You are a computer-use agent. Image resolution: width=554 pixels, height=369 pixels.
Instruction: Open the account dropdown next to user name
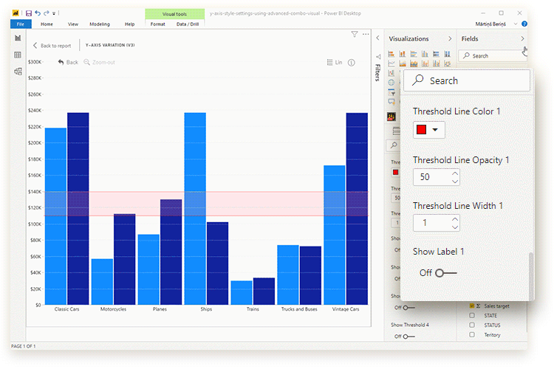516,24
